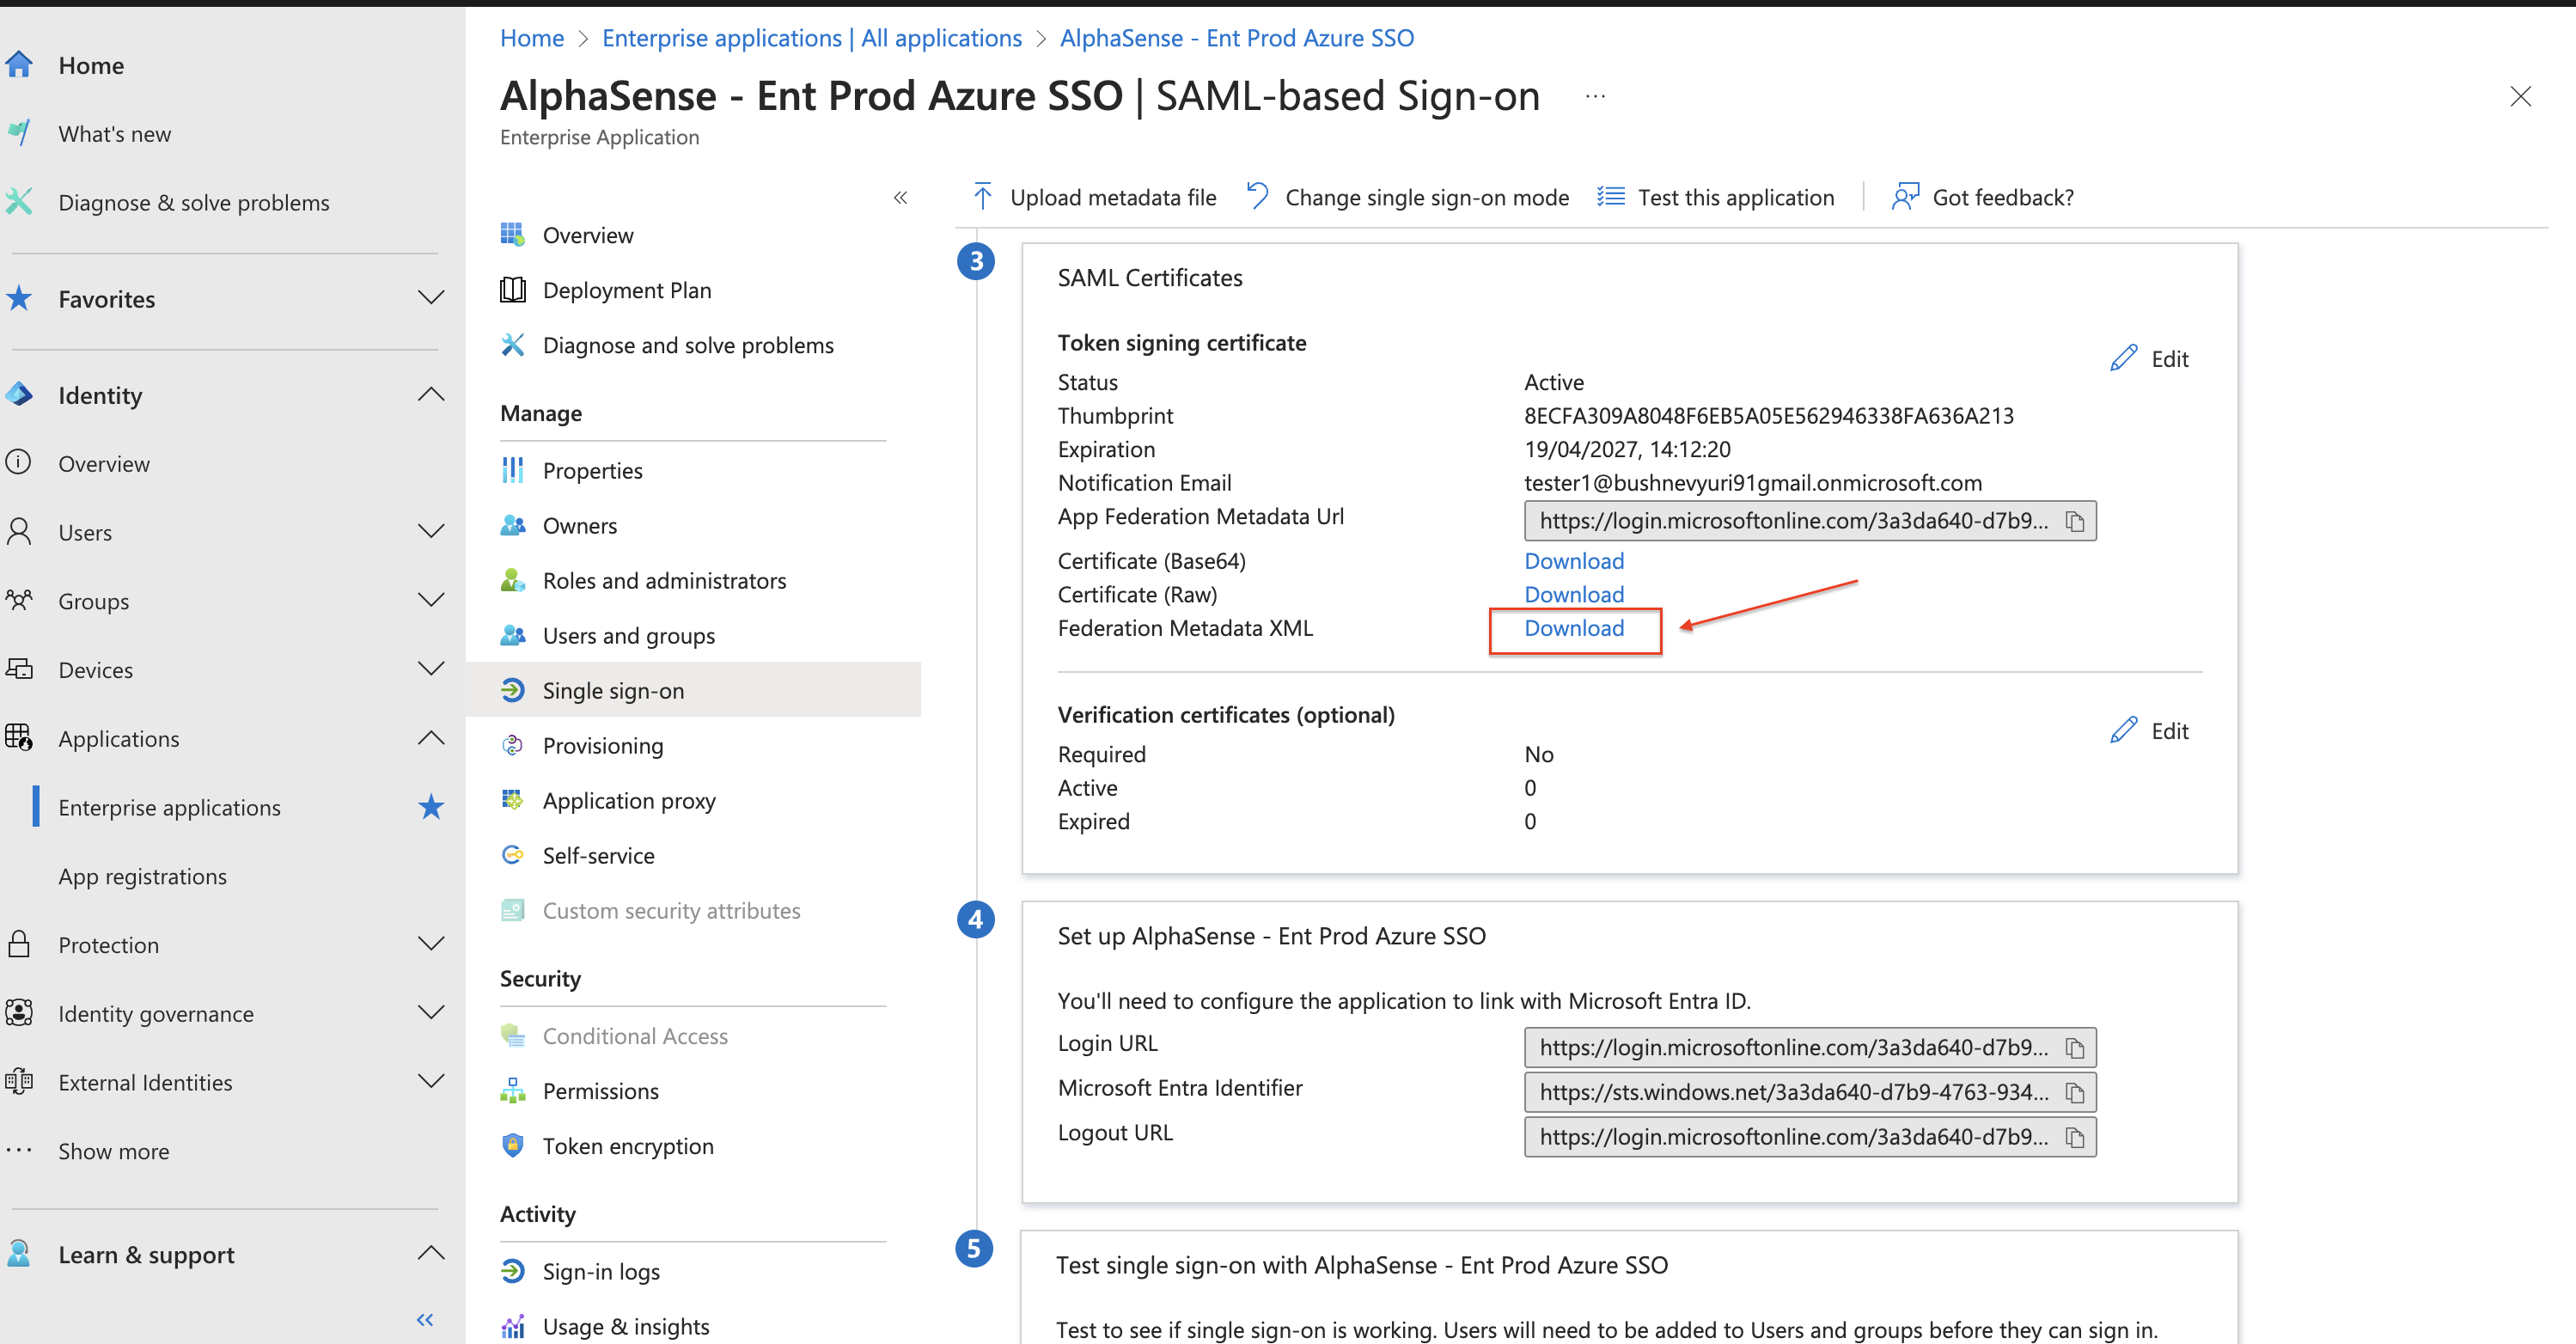Click the Application proxy icon
This screenshot has height=1344, width=2576.
click(x=513, y=800)
